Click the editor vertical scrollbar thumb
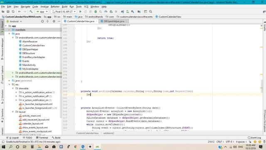 coord(262,86)
